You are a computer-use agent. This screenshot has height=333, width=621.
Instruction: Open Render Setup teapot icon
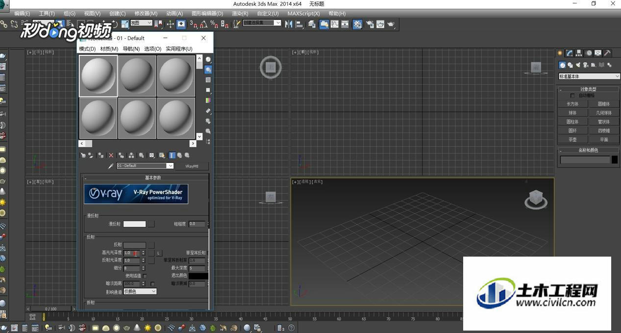(370, 24)
